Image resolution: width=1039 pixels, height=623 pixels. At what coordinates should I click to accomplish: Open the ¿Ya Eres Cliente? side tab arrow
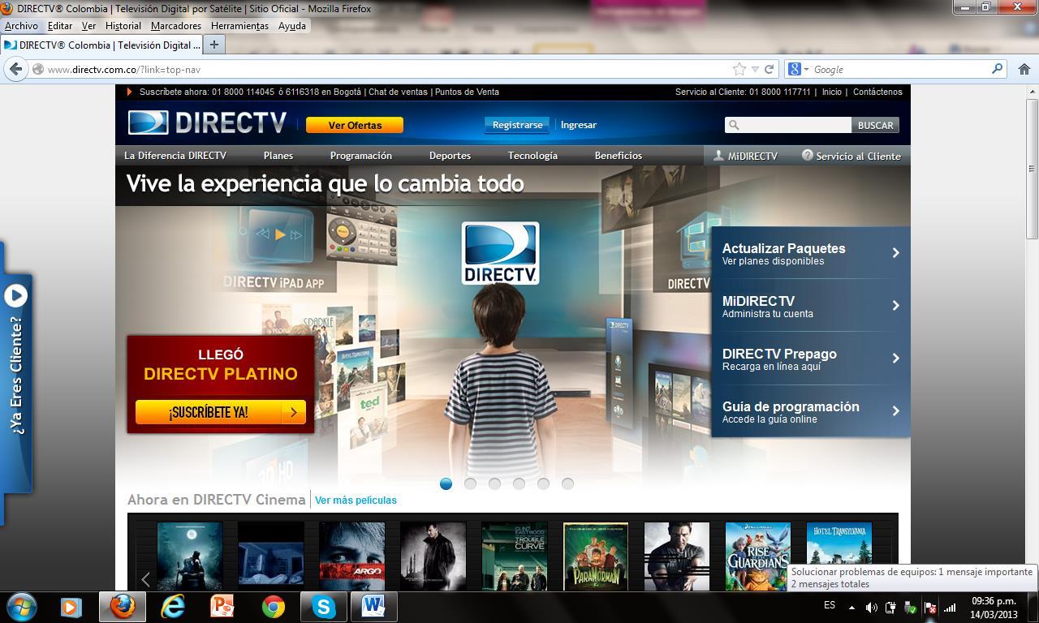point(15,296)
